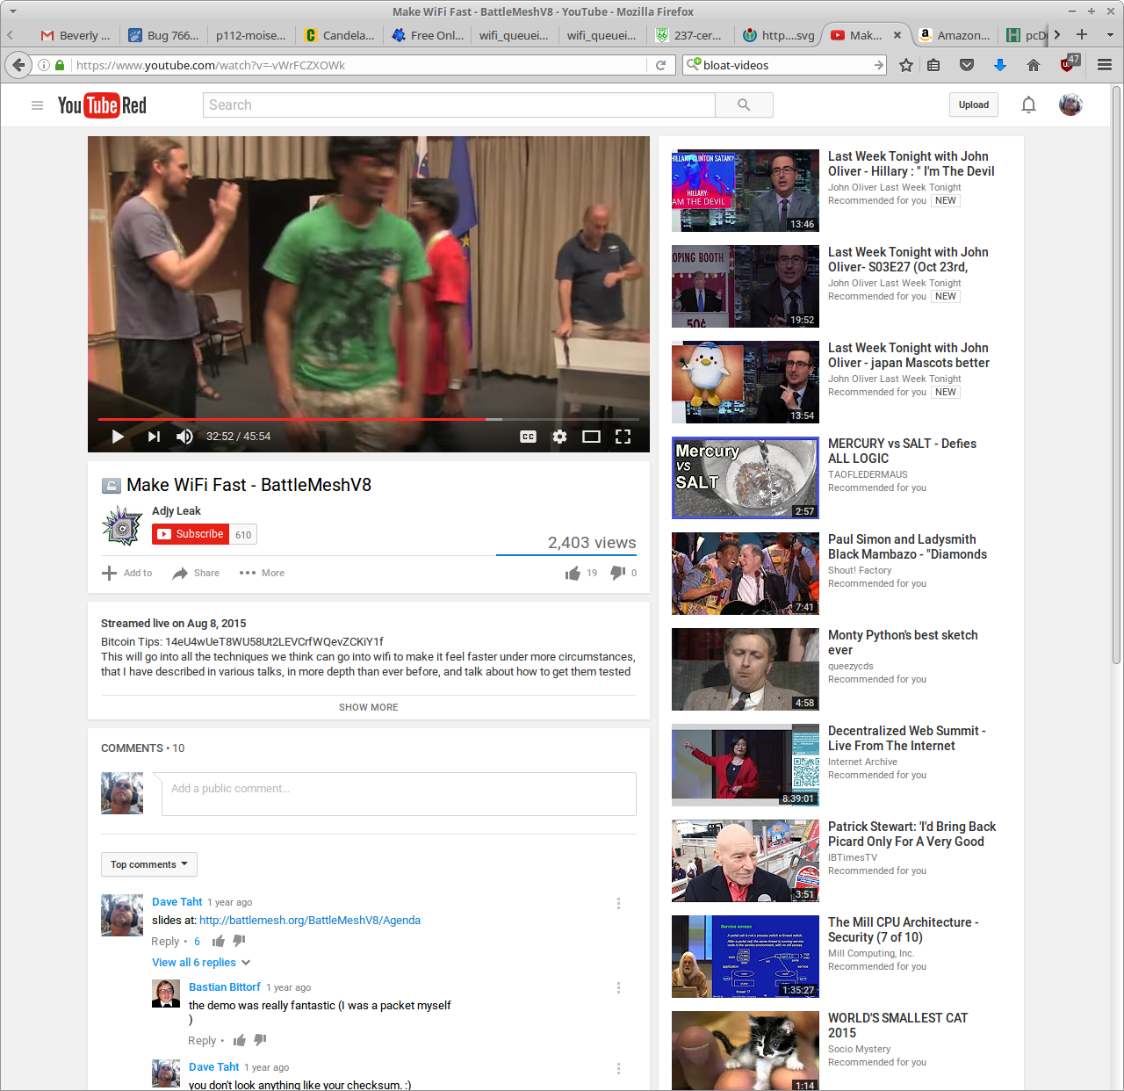Mute the video volume speaker icon
The height and width of the screenshot is (1091, 1124).
184,437
